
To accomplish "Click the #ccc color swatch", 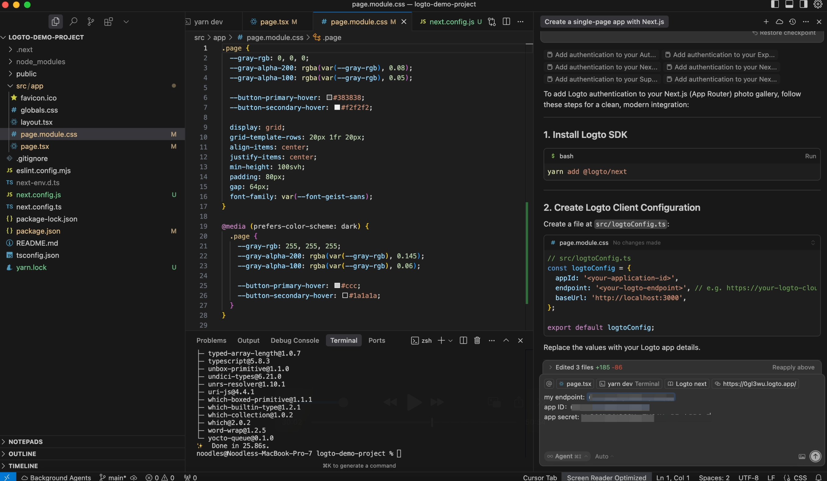I will point(337,285).
